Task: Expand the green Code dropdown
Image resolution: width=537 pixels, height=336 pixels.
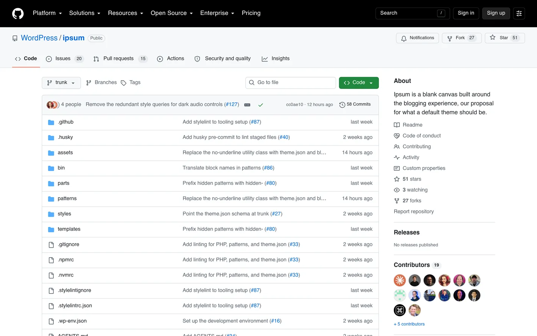Action: [359, 83]
